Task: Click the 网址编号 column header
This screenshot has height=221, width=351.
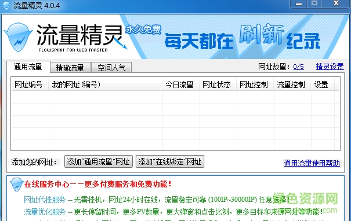Action: click(30, 84)
